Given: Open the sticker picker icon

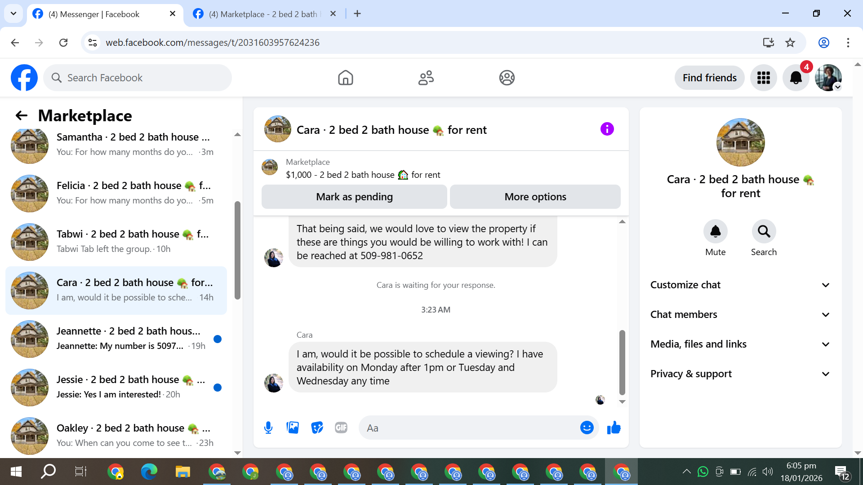Looking at the screenshot, I should 317,428.
